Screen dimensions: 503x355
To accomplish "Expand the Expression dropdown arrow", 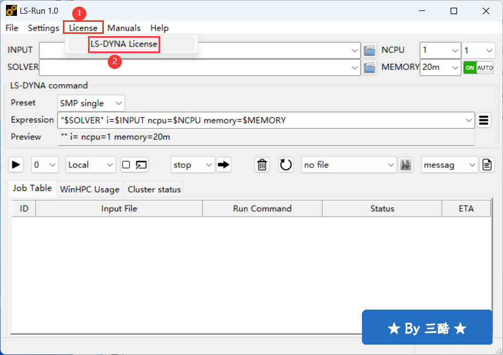I will pos(469,120).
